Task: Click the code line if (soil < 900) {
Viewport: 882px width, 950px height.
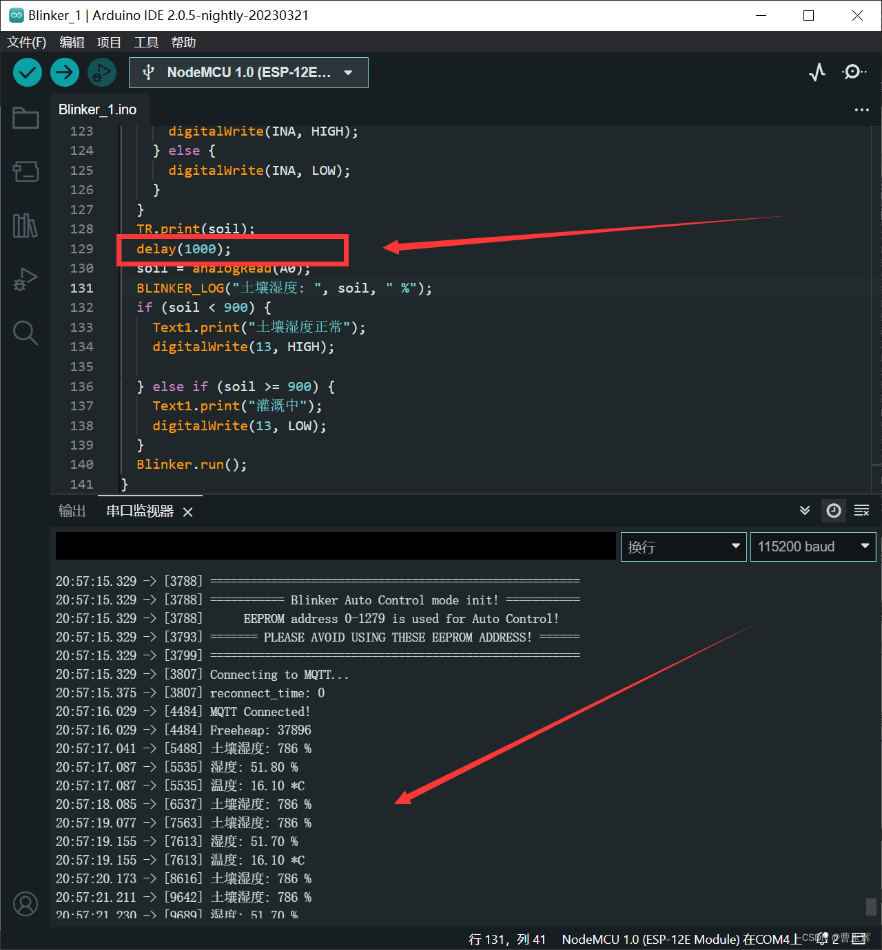Action: click(204, 307)
